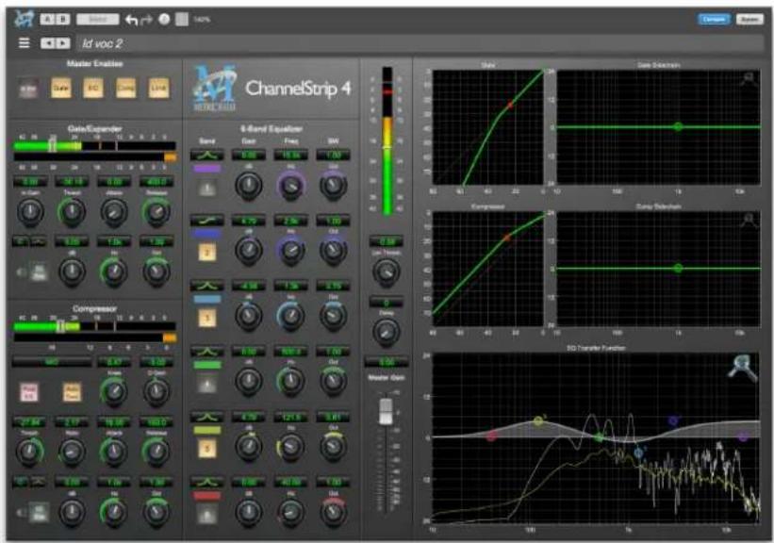Click the round help icon beside the redo arrow

[164, 19]
